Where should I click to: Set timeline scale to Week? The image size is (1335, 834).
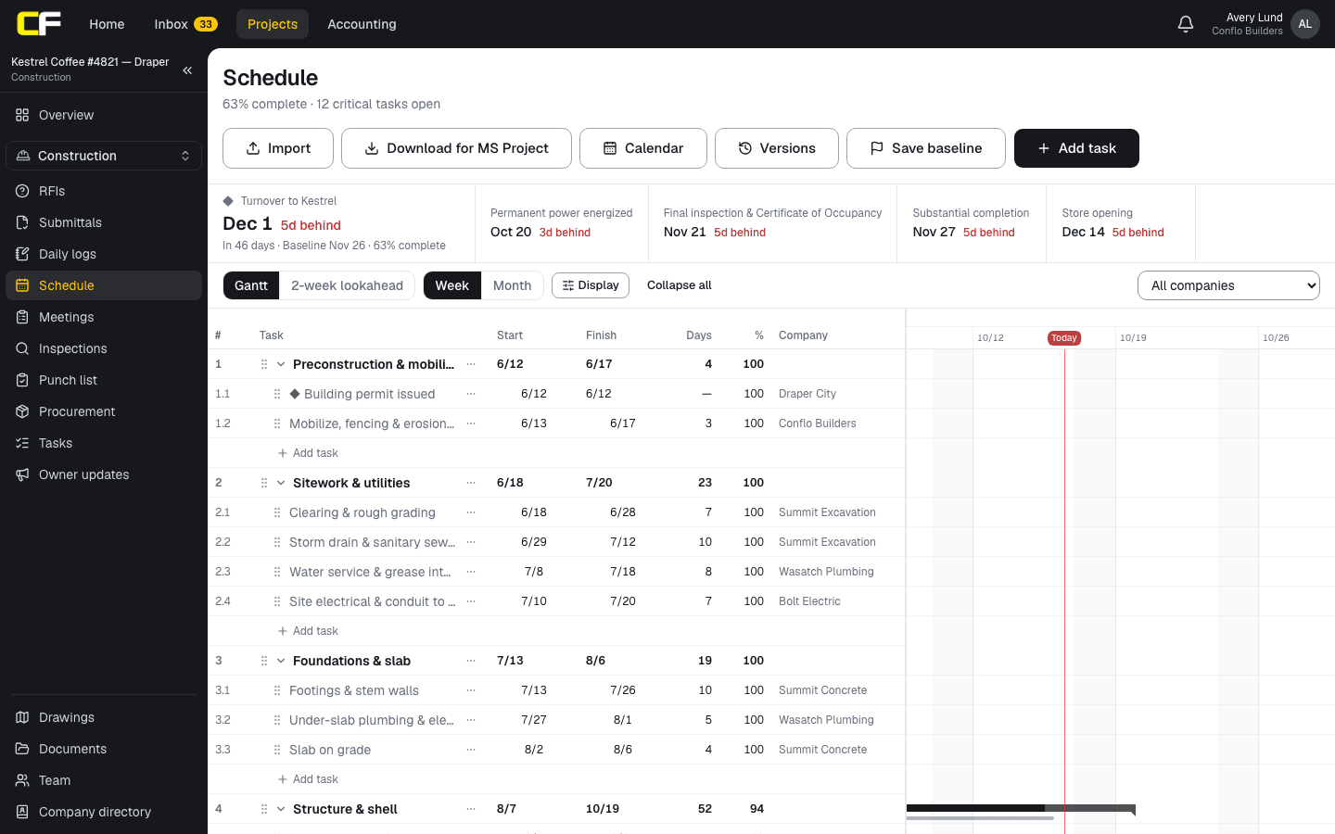pyautogui.click(x=452, y=285)
